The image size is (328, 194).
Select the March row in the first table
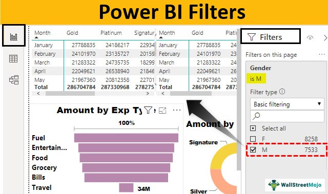pos(93,62)
